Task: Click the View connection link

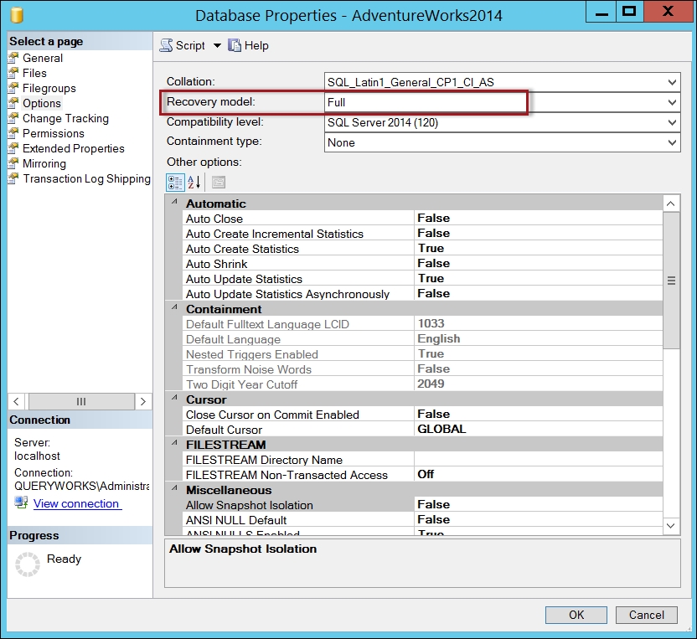Action: (76, 503)
